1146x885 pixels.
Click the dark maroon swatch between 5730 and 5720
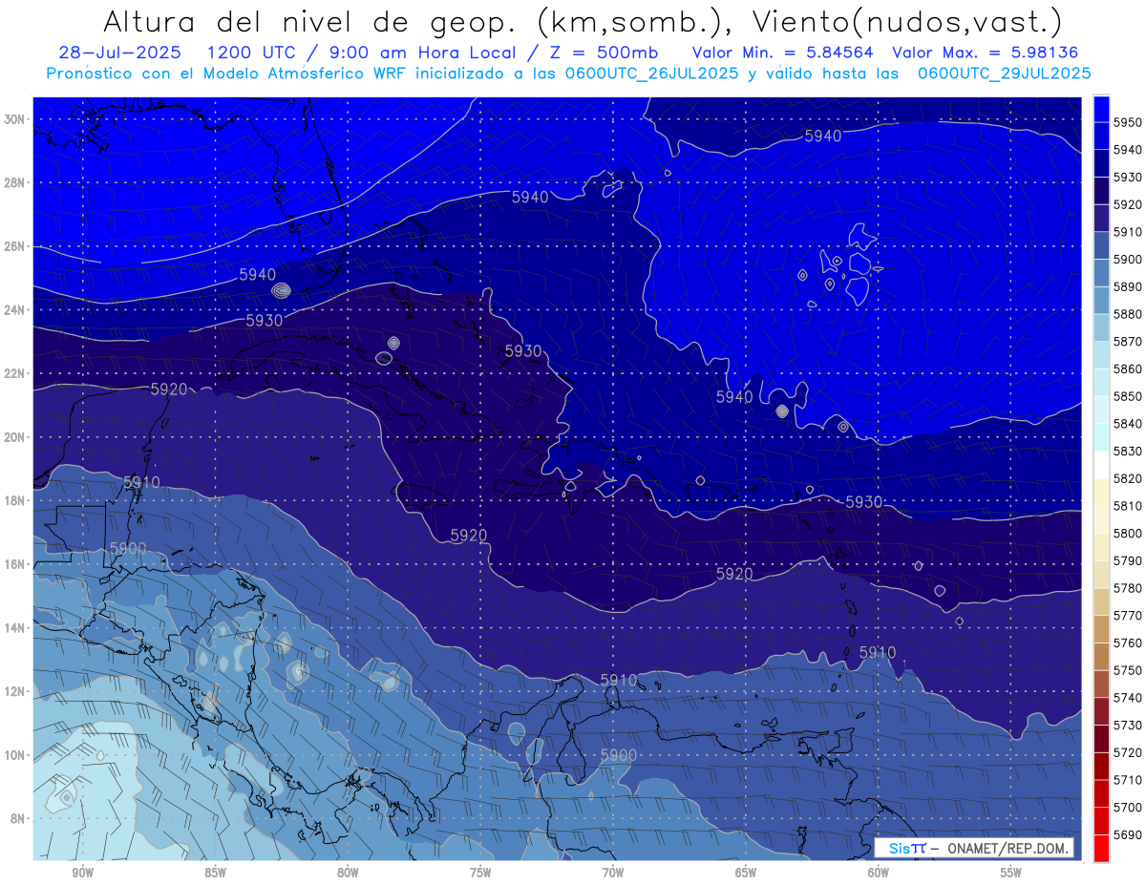[x=1101, y=738]
